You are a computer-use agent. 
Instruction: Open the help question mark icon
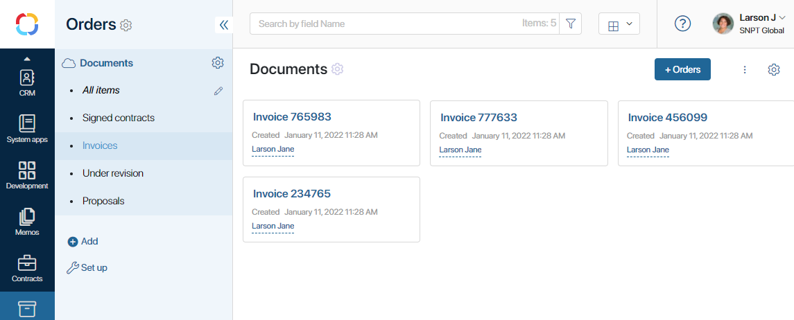(682, 24)
